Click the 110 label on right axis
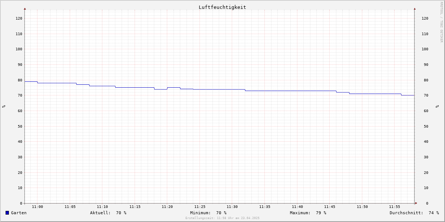Screen dimensions: 445x222 [425, 34]
